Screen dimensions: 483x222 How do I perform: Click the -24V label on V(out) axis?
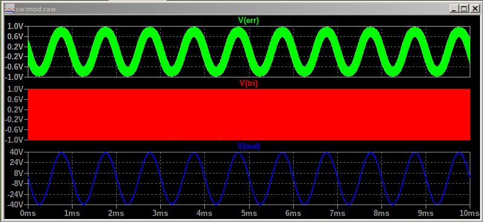click(x=16, y=195)
